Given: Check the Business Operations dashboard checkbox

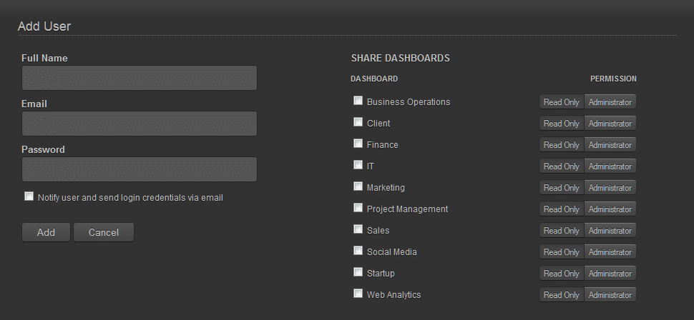Looking at the screenshot, I should (x=358, y=101).
